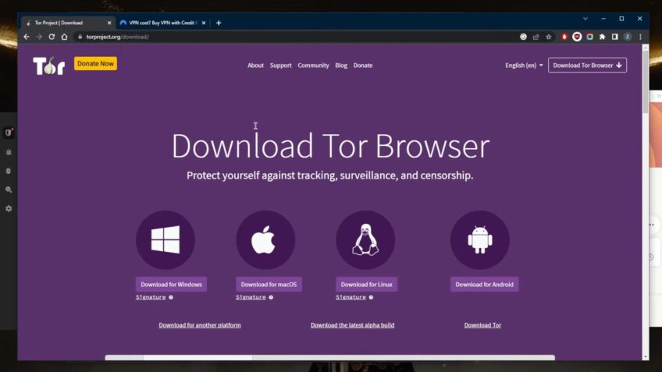The image size is (662, 372).
Task: Close the VPN cost tab
Action: pos(204,23)
